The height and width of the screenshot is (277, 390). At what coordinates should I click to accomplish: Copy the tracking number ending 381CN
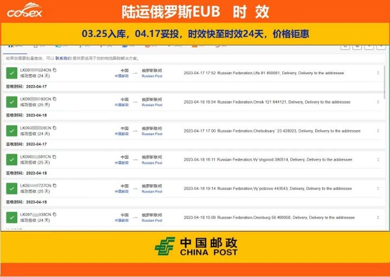(54, 157)
